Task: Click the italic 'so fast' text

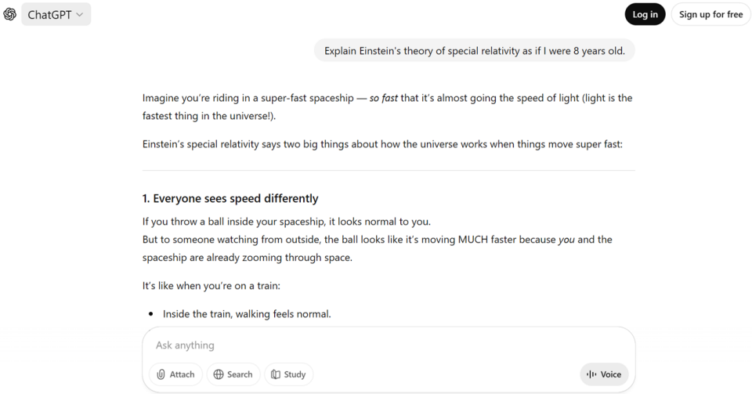Action: [x=384, y=98]
